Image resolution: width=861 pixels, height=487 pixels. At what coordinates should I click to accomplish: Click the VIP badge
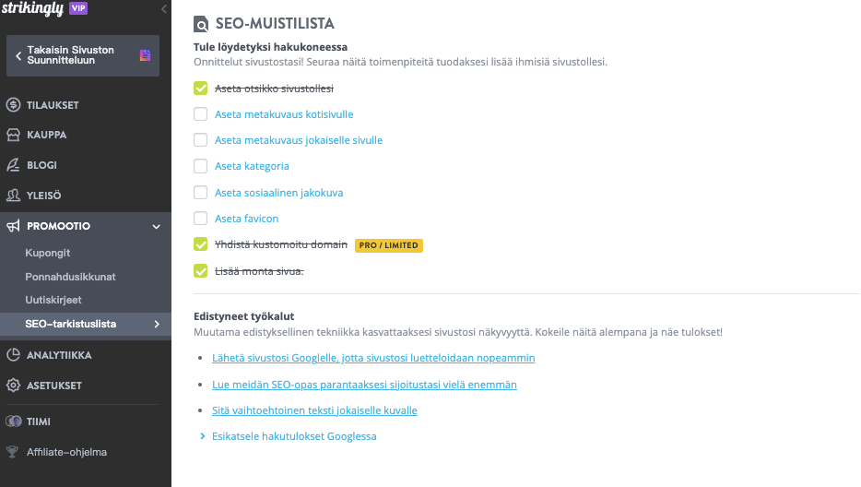coord(78,7)
